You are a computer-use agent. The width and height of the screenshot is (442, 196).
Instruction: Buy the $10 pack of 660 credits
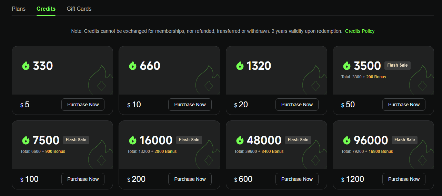tap(190, 105)
